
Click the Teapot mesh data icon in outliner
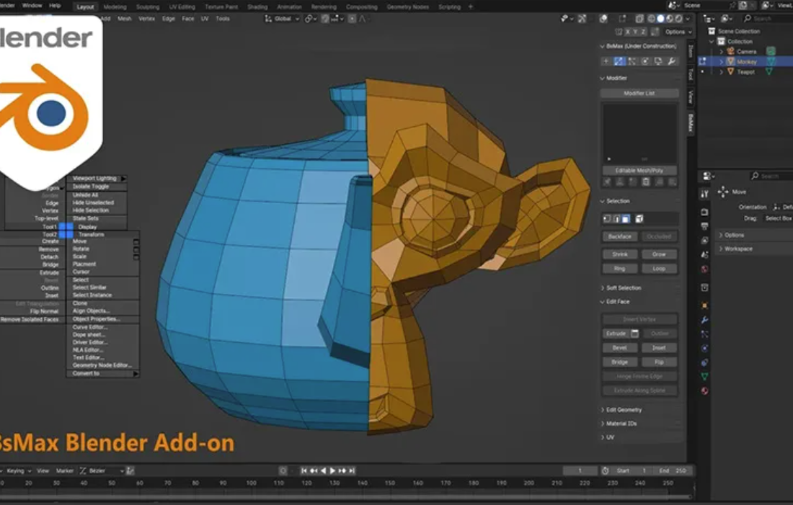click(769, 72)
